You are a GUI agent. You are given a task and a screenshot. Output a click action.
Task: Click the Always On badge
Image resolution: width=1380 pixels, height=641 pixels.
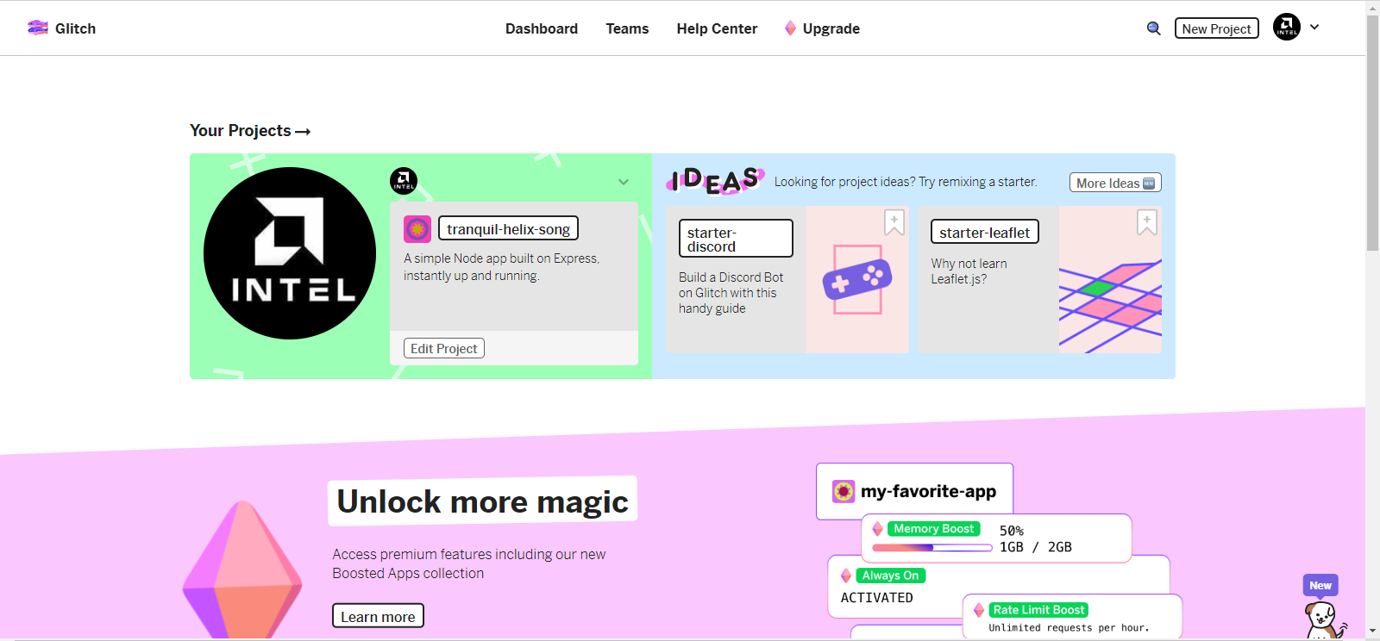point(890,576)
